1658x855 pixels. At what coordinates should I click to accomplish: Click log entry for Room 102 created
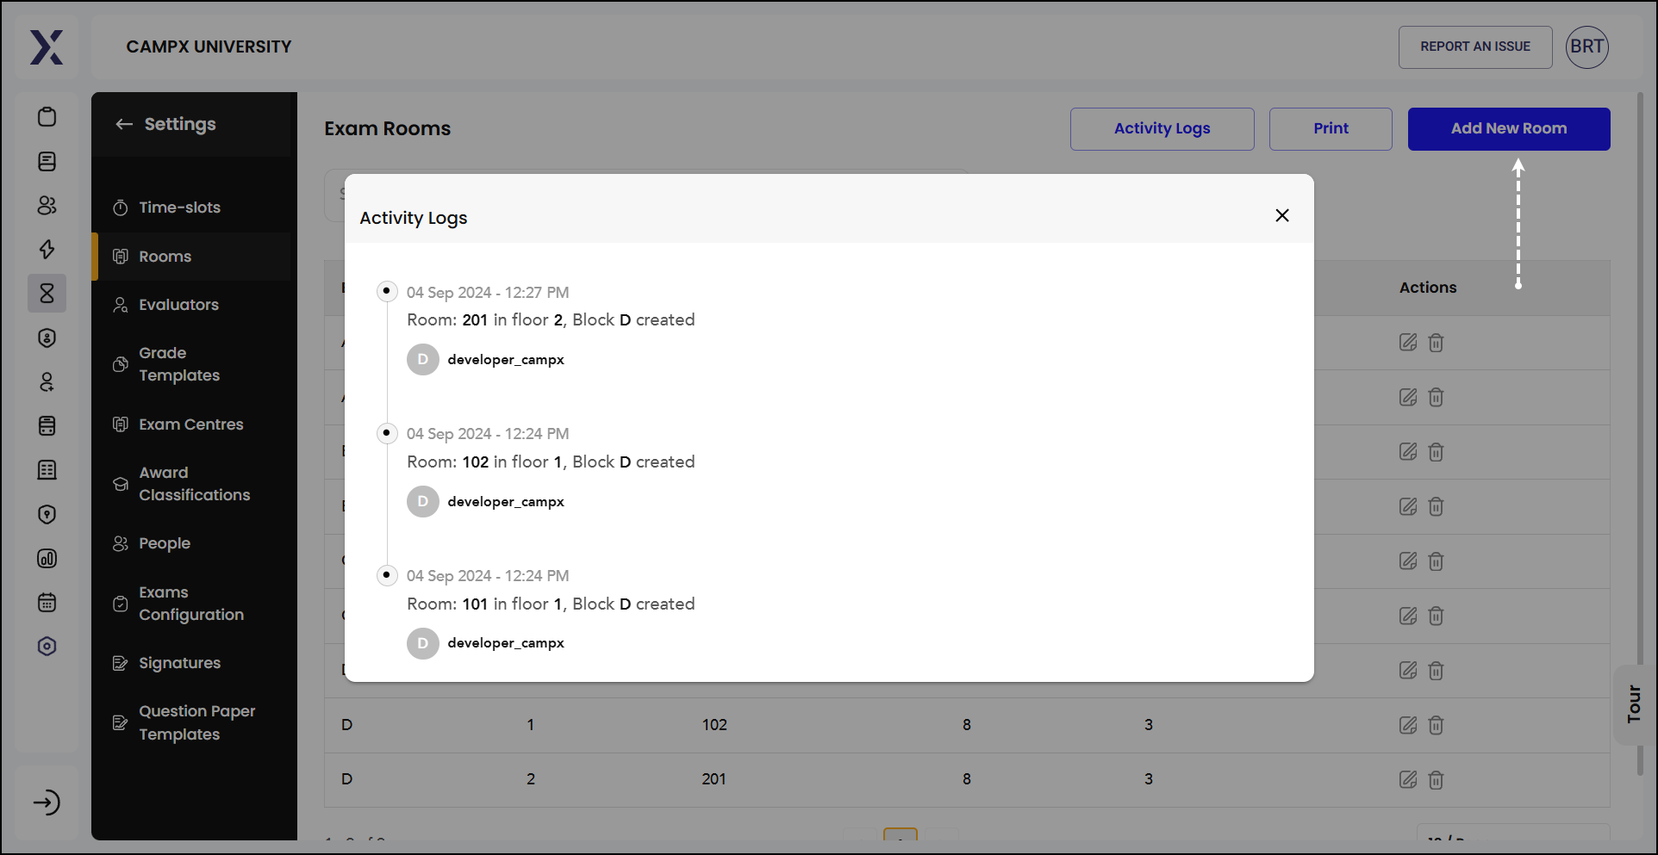tap(551, 462)
